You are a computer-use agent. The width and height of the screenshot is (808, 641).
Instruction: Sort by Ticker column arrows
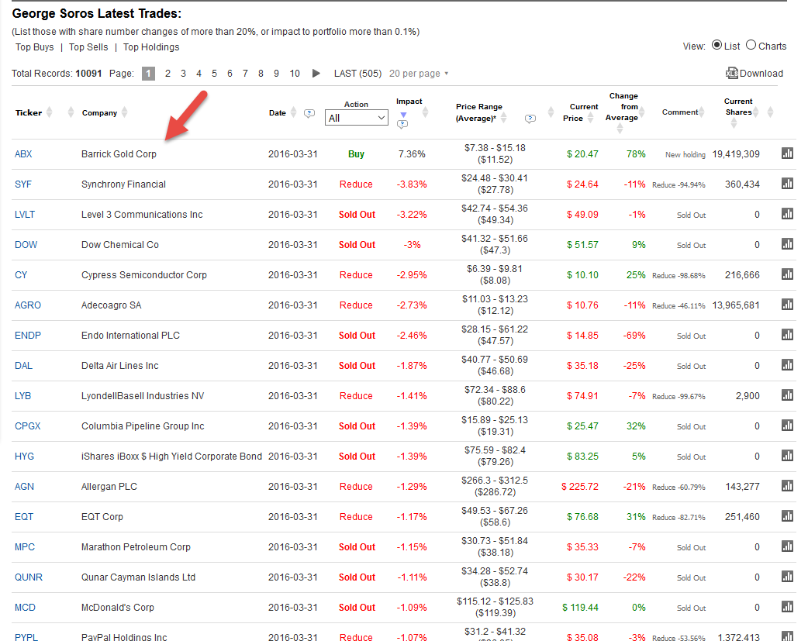coord(50,112)
